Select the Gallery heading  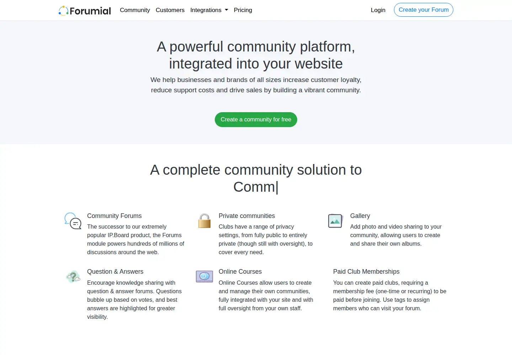point(360,216)
